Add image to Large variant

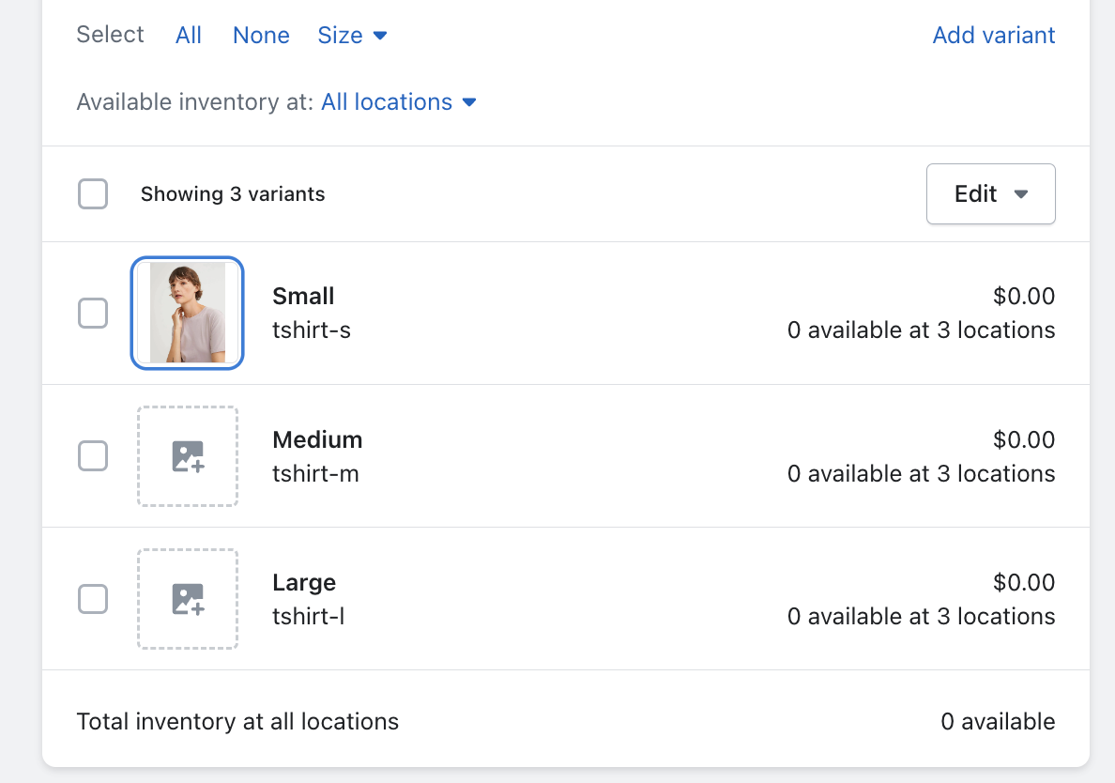tap(188, 599)
